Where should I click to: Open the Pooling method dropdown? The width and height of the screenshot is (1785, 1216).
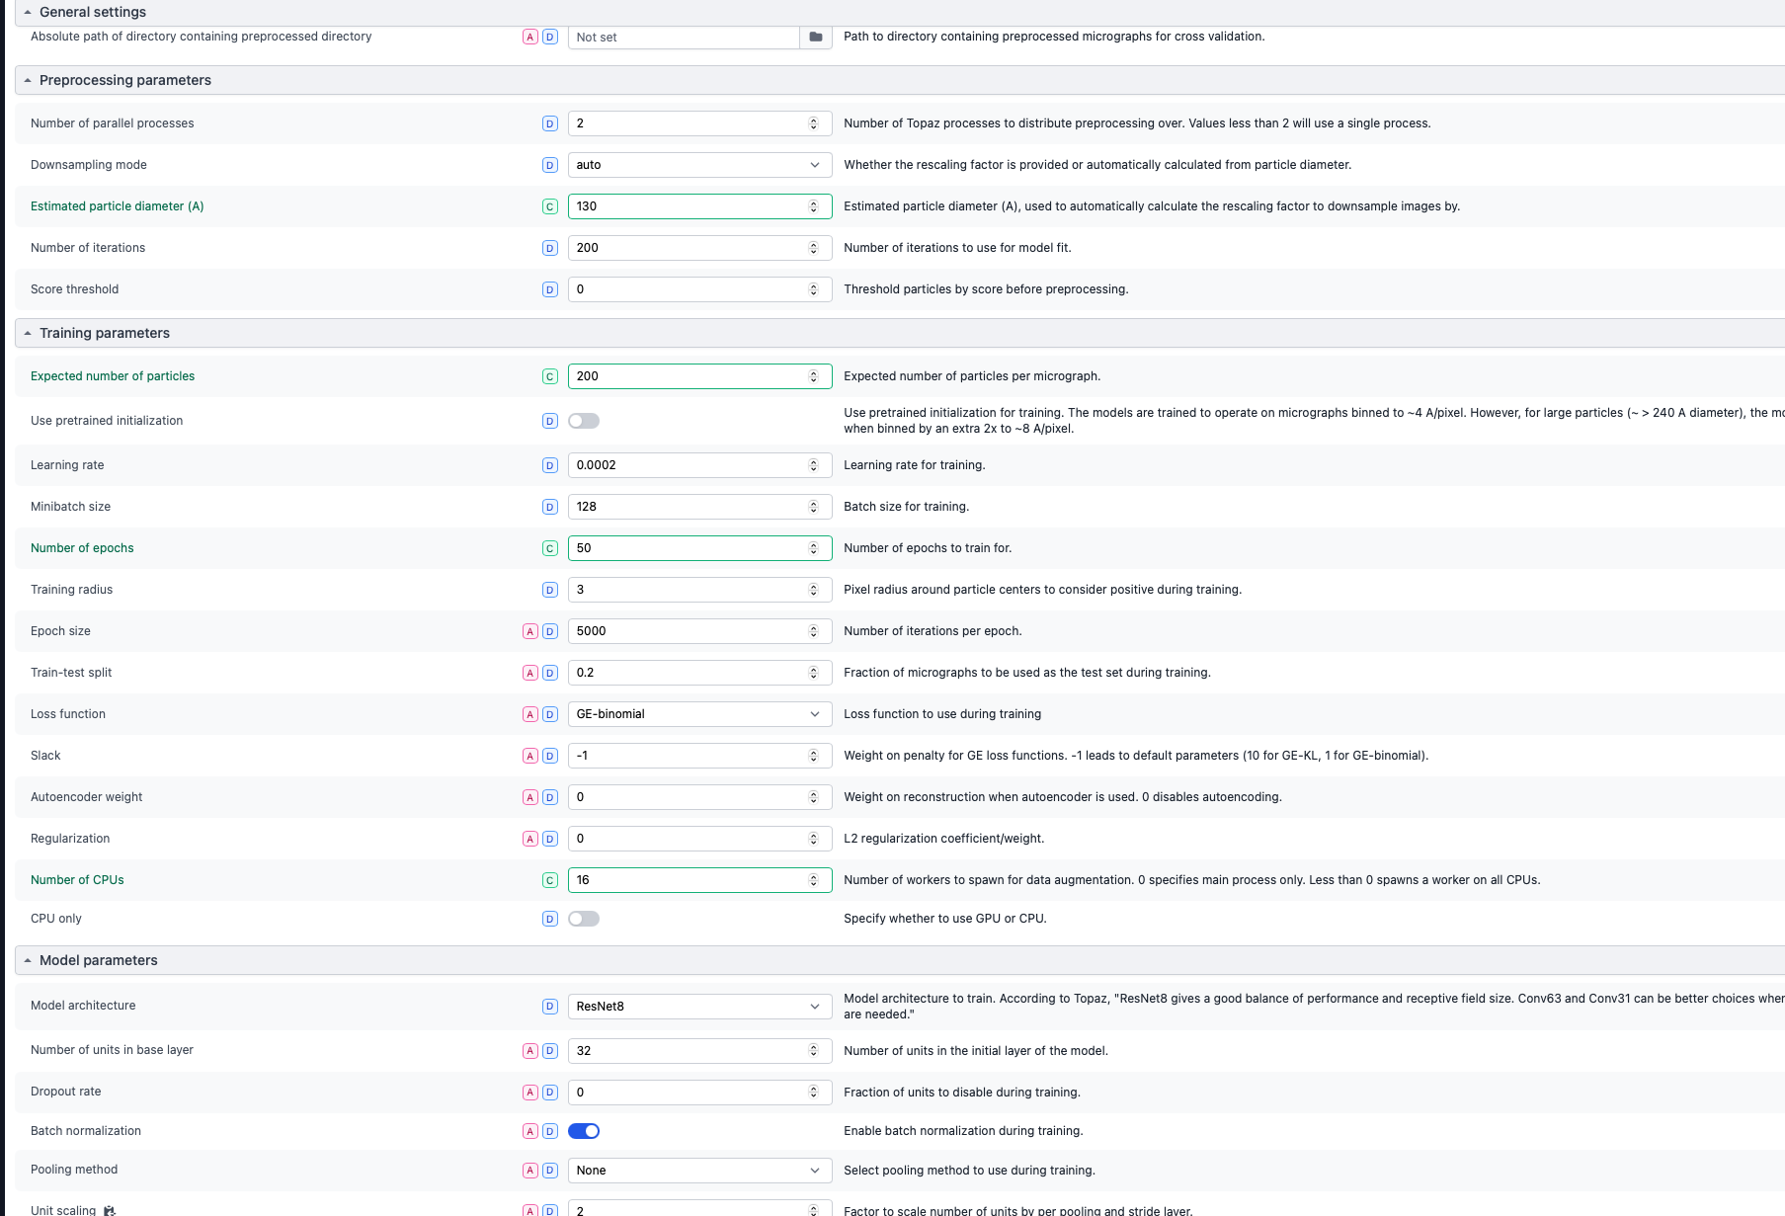pyautogui.click(x=699, y=1171)
